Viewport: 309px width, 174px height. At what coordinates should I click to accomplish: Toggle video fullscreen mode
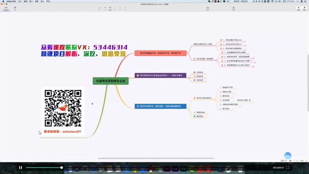point(288,167)
